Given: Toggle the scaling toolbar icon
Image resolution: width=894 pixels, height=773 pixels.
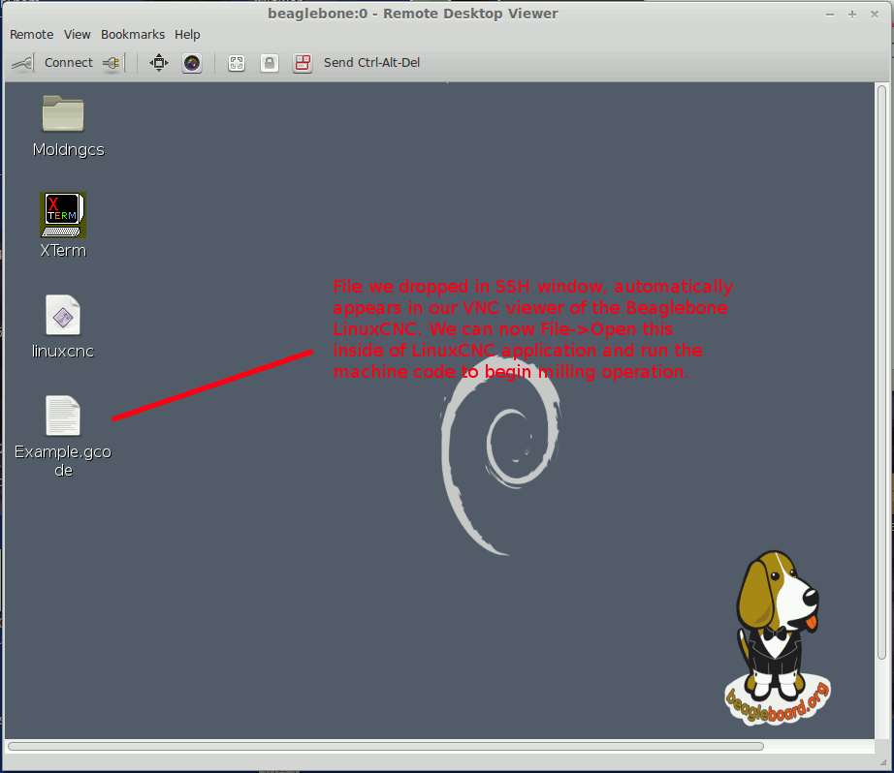Looking at the screenshot, I should (237, 63).
